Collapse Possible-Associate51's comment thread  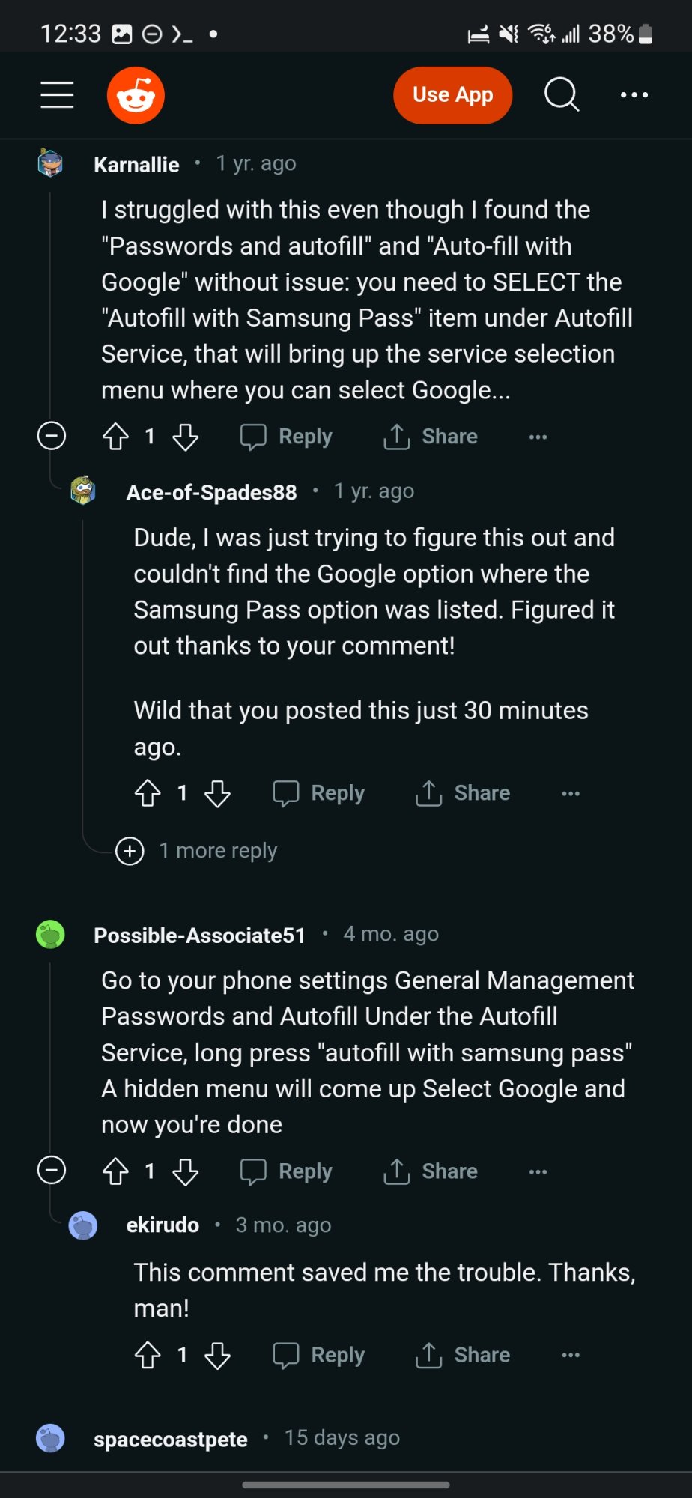(52, 1171)
